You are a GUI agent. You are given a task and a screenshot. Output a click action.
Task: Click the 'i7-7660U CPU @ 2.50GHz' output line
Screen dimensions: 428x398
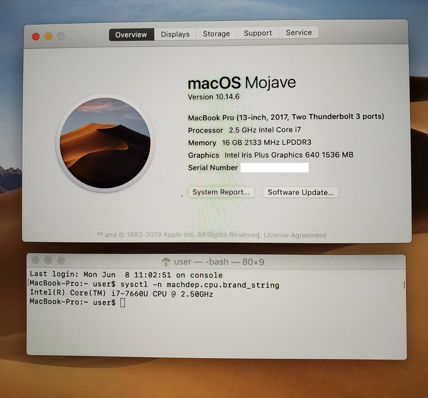(121, 293)
